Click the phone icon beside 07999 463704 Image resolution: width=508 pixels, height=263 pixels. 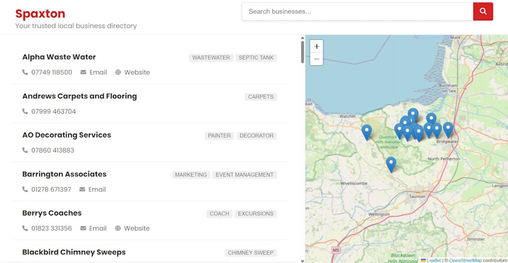click(25, 112)
